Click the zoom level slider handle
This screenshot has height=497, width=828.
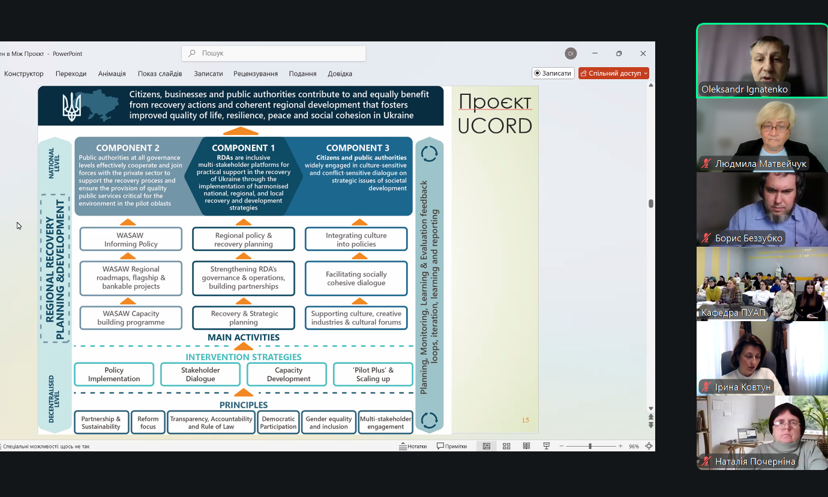point(590,446)
